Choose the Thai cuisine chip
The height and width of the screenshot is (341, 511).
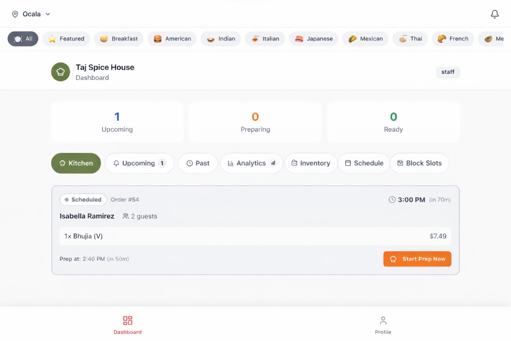pos(410,39)
